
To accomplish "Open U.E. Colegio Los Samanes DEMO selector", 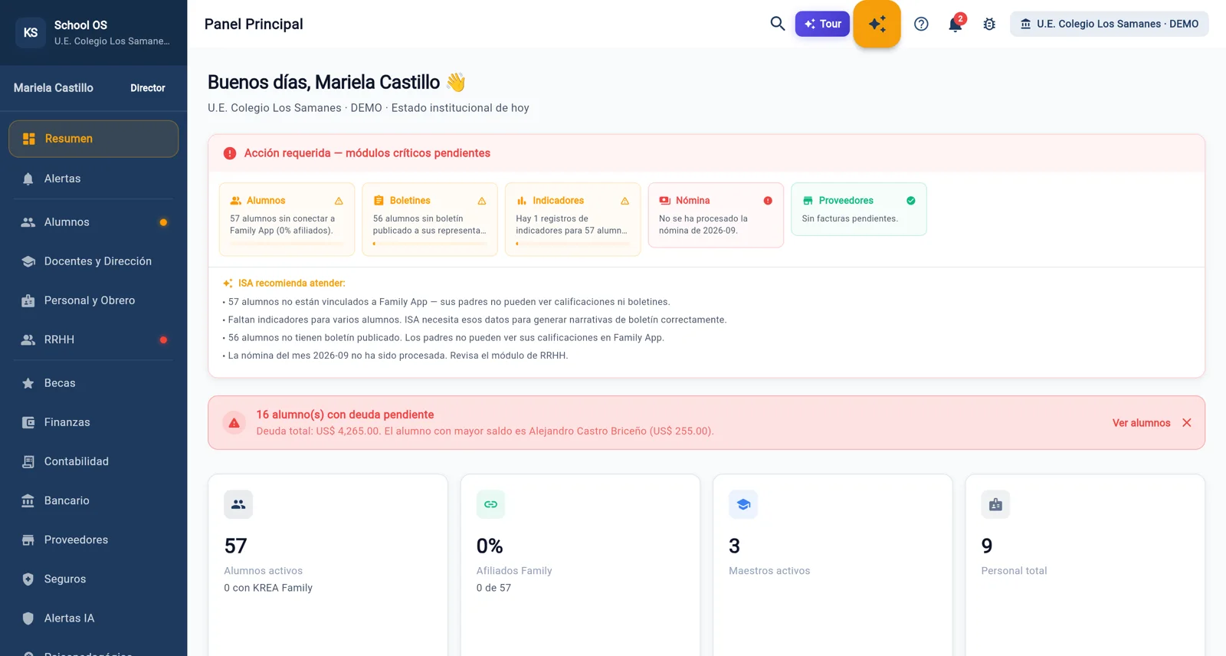I will [x=1109, y=24].
